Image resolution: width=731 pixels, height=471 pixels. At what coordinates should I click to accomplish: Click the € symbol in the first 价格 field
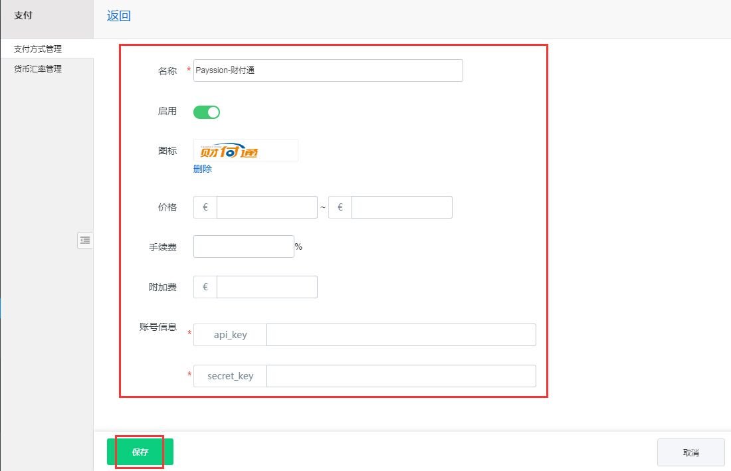pos(204,207)
